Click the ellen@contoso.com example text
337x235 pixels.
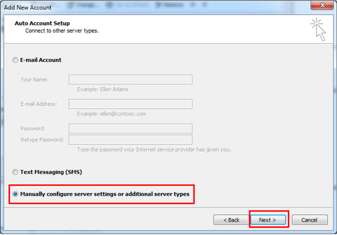coord(111,114)
